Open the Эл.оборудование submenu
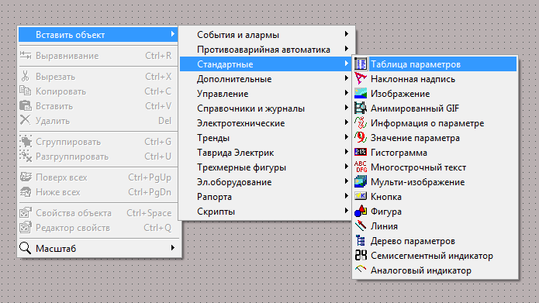The height and width of the screenshot is (303, 539). (265, 182)
